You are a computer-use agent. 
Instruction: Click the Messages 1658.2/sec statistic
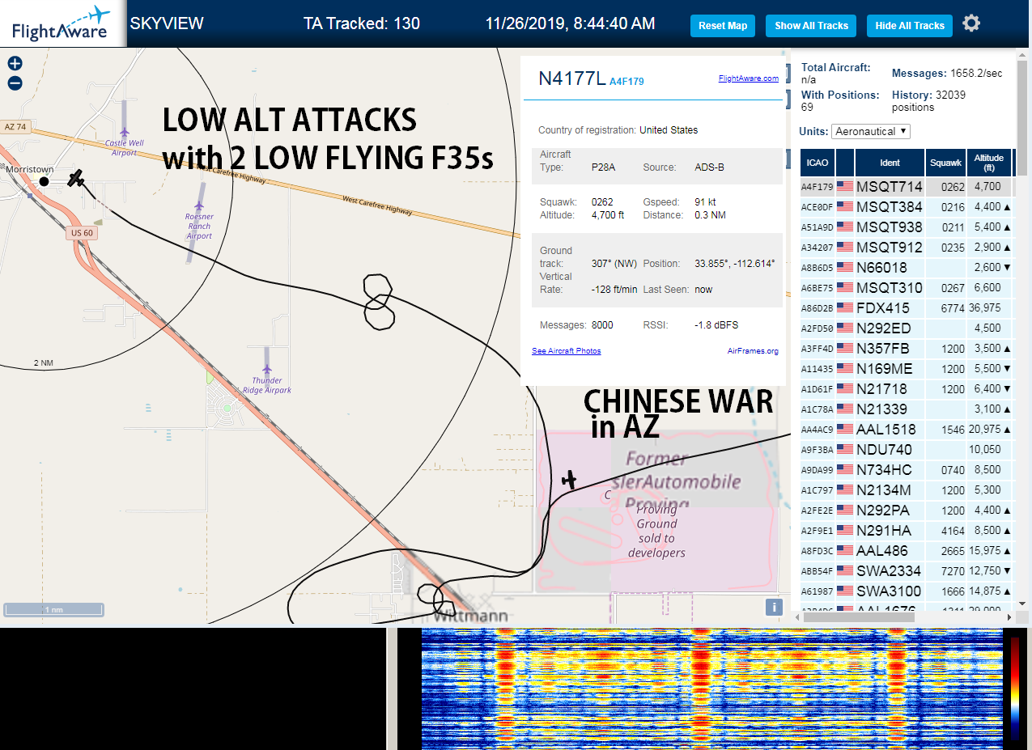point(946,74)
